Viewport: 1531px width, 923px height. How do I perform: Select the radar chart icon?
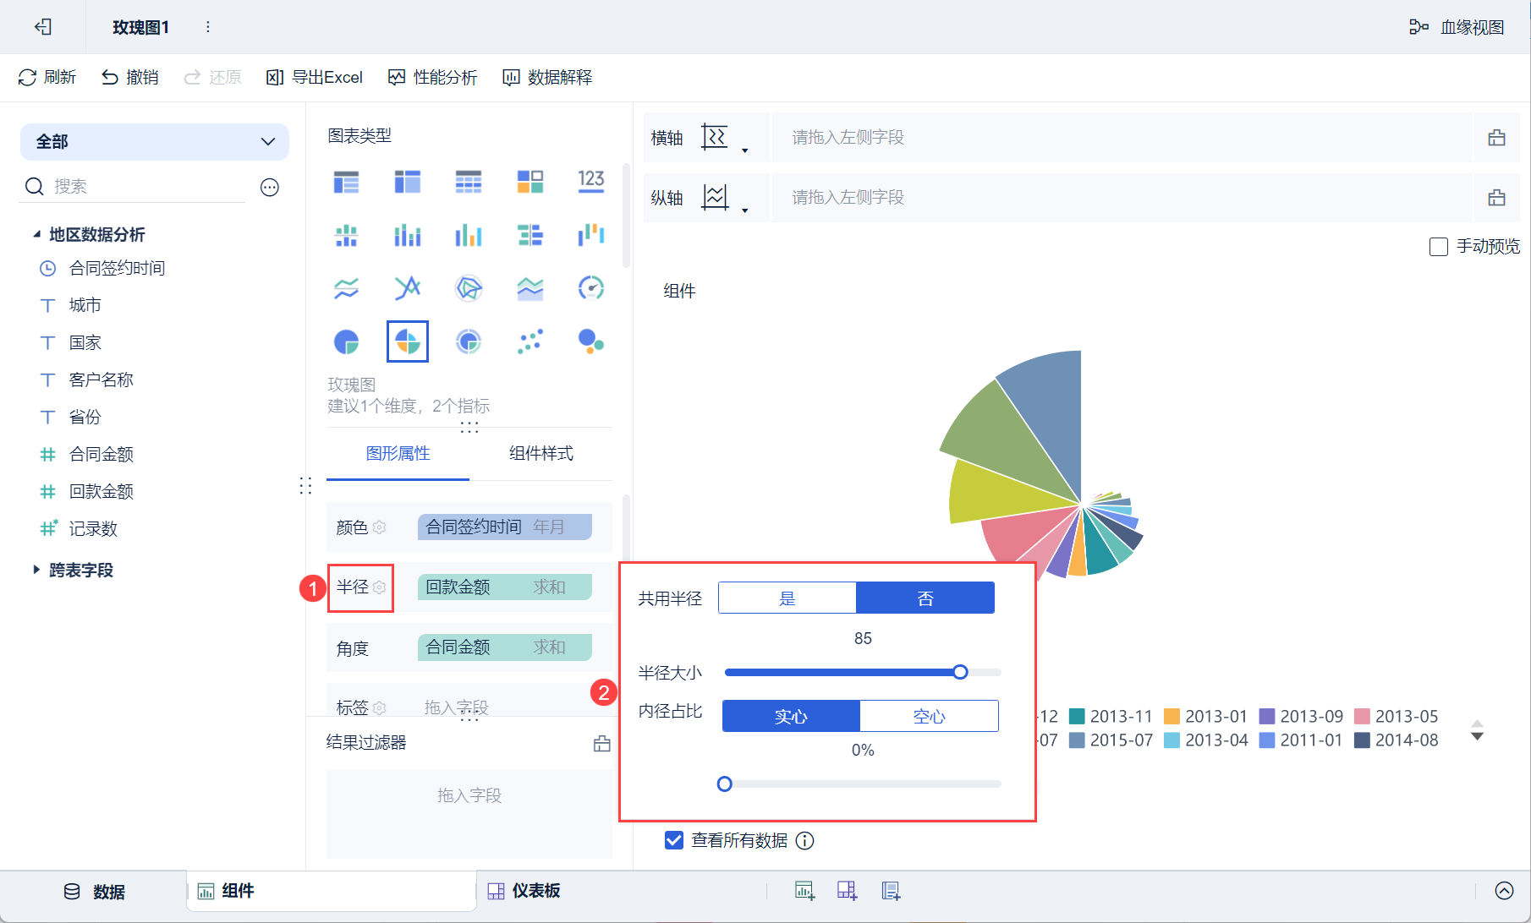pos(469,288)
